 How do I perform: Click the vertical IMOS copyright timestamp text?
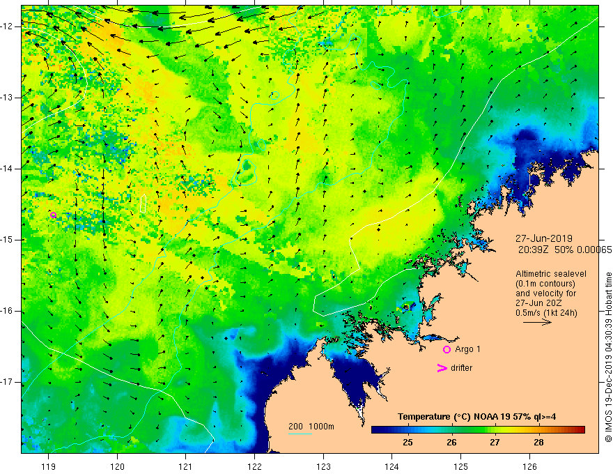click(608, 358)
